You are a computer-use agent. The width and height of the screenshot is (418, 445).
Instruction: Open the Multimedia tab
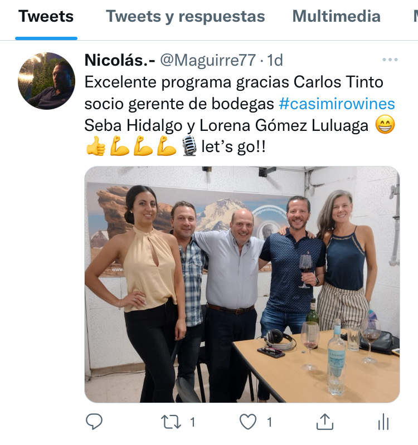336,16
